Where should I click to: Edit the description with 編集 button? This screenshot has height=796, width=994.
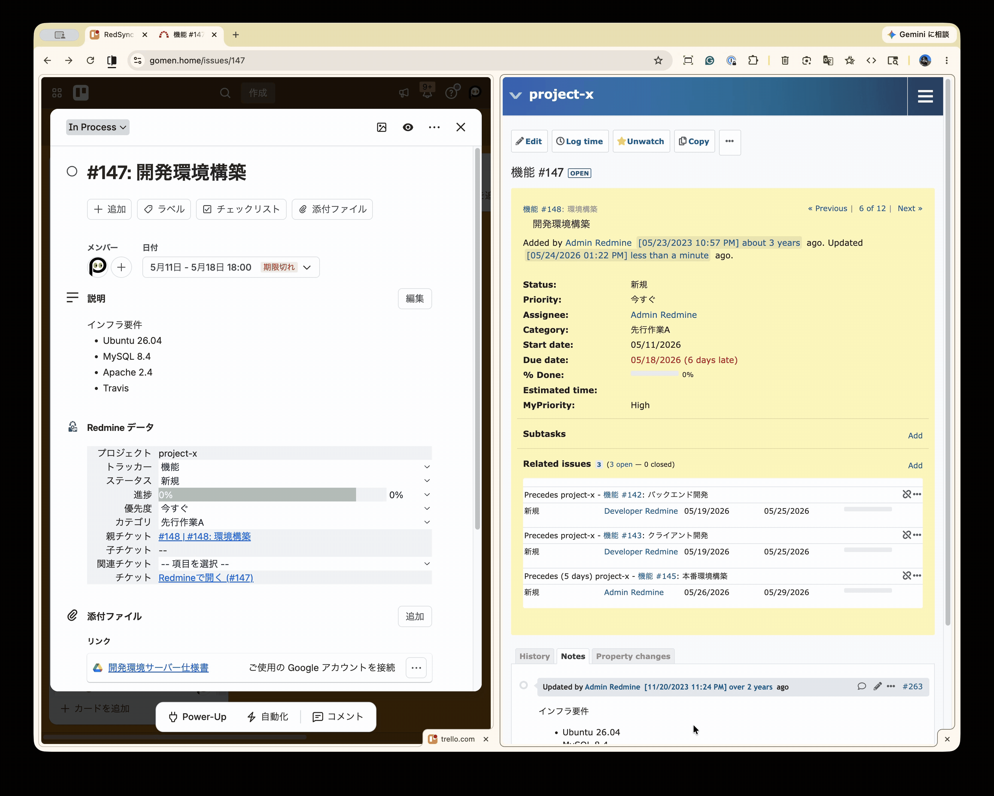(414, 298)
